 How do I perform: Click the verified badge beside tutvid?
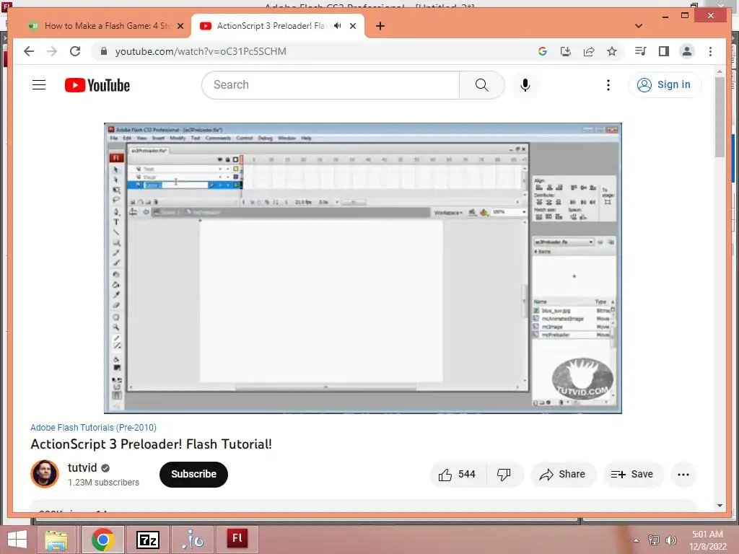[x=105, y=467]
